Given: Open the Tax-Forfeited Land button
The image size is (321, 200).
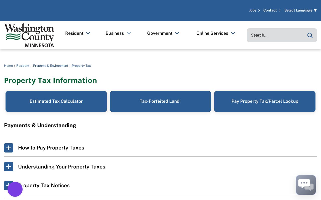Looking at the screenshot, I should (x=160, y=101).
